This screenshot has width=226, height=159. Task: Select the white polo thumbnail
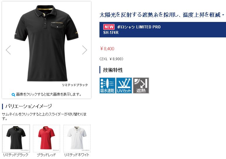pyautogui.click(x=77, y=138)
